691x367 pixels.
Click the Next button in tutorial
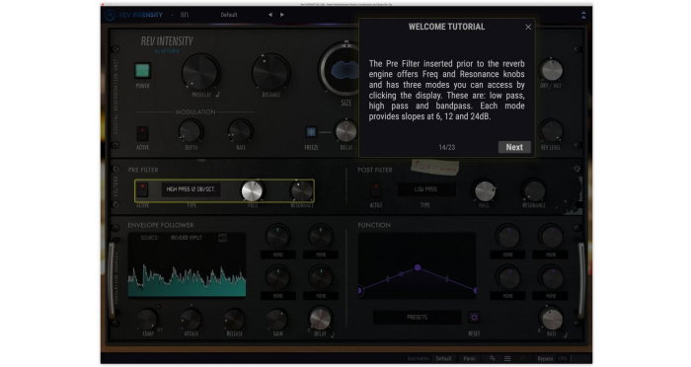[x=514, y=147]
